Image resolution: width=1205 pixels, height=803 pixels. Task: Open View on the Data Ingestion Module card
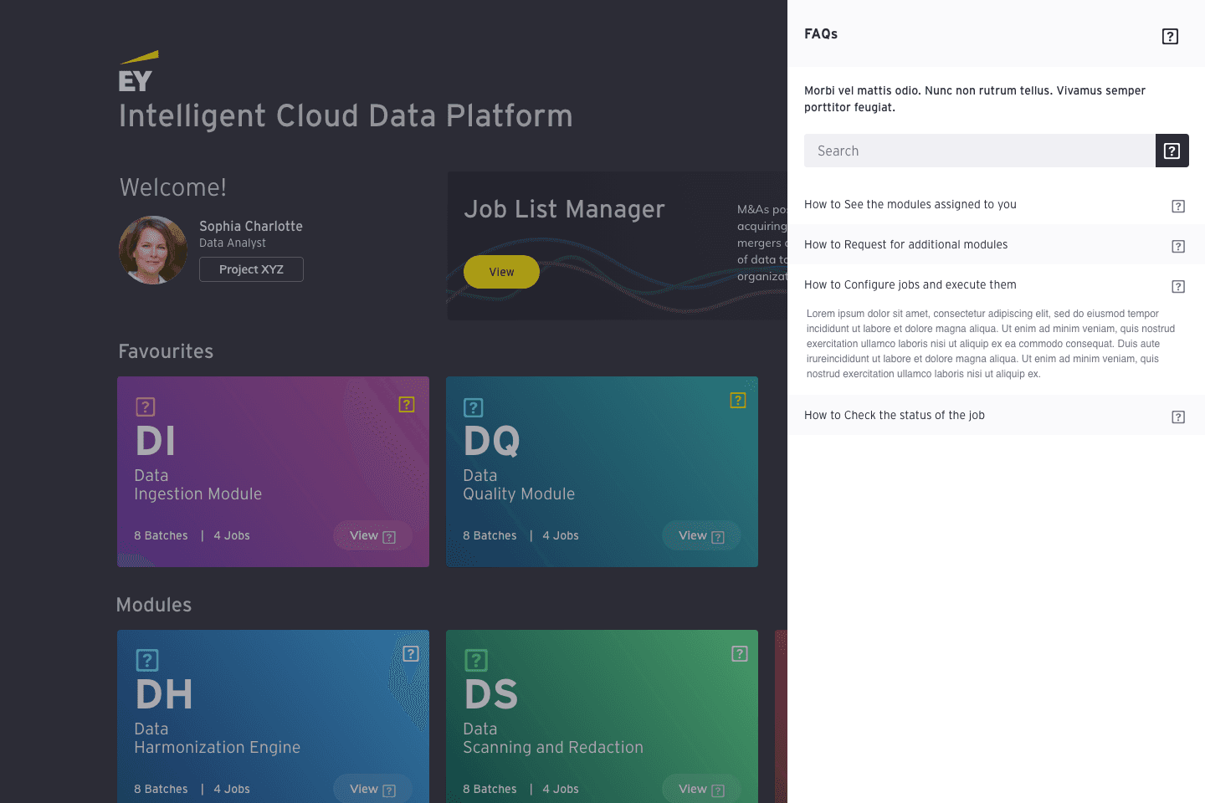click(x=372, y=535)
